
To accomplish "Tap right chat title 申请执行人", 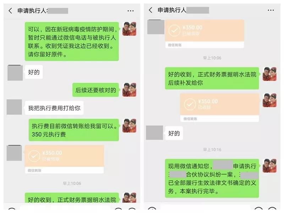I will point(172,10).
